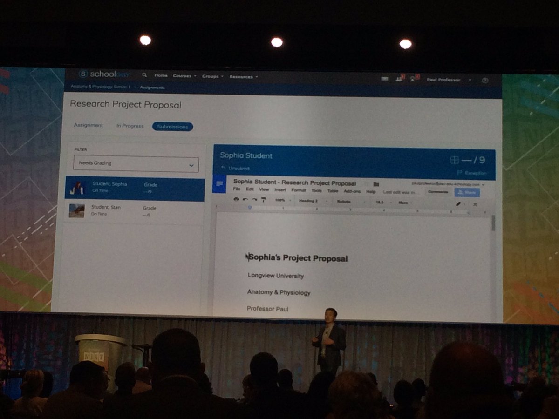Open the Docs Format menu
559x419 pixels.
pos(298,190)
